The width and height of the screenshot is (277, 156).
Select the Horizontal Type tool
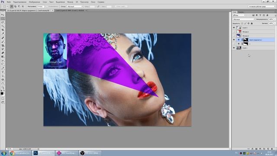(3, 72)
